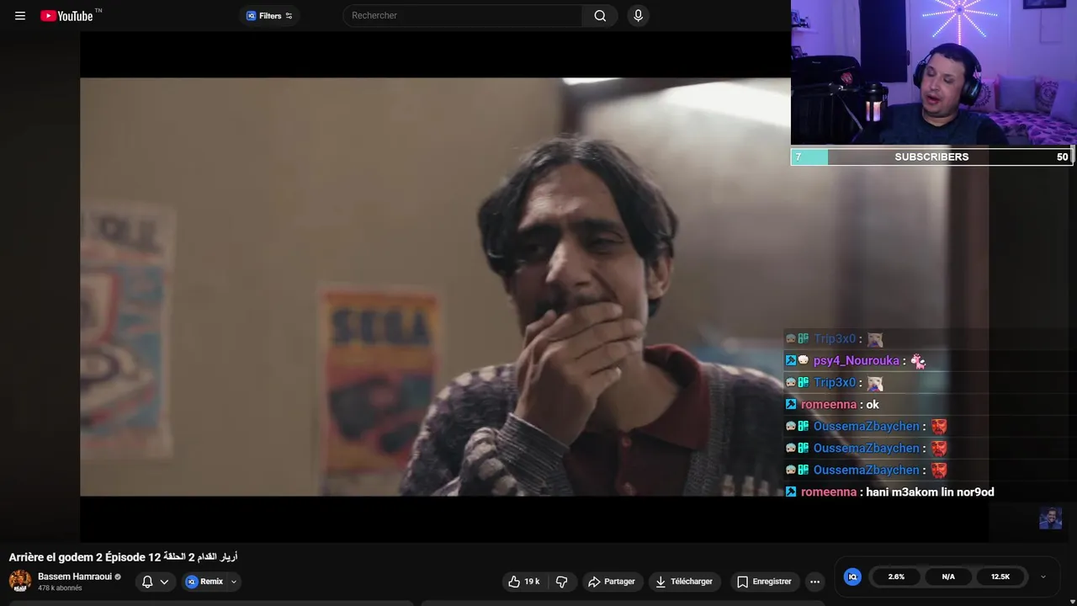Image resolution: width=1077 pixels, height=606 pixels.
Task: Expand notification options chevron next to bell
Action: coord(164,582)
